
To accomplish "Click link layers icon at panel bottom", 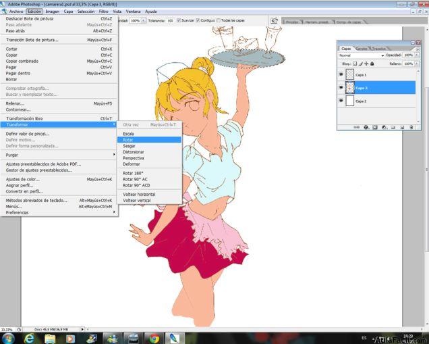I will (357, 127).
